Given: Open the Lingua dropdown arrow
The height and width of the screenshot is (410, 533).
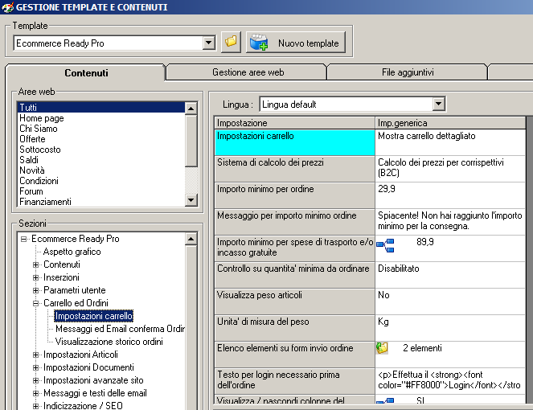Looking at the screenshot, I should click(438, 104).
